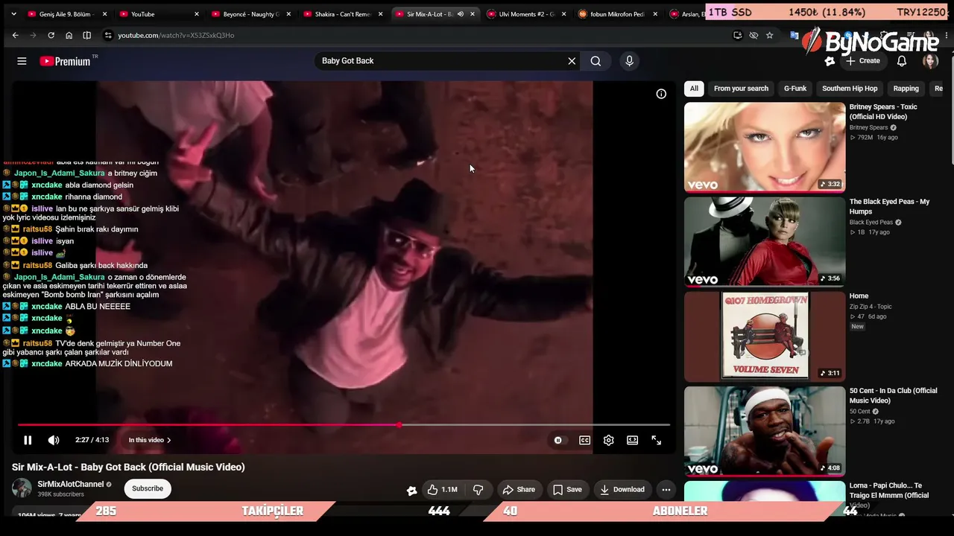
Task: Mute the Sir Mix-A-Lot tab audio icon
Action: coord(460,14)
